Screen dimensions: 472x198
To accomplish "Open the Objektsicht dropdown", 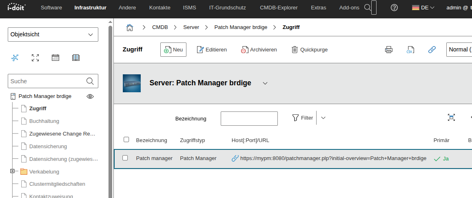I will (x=53, y=35).
